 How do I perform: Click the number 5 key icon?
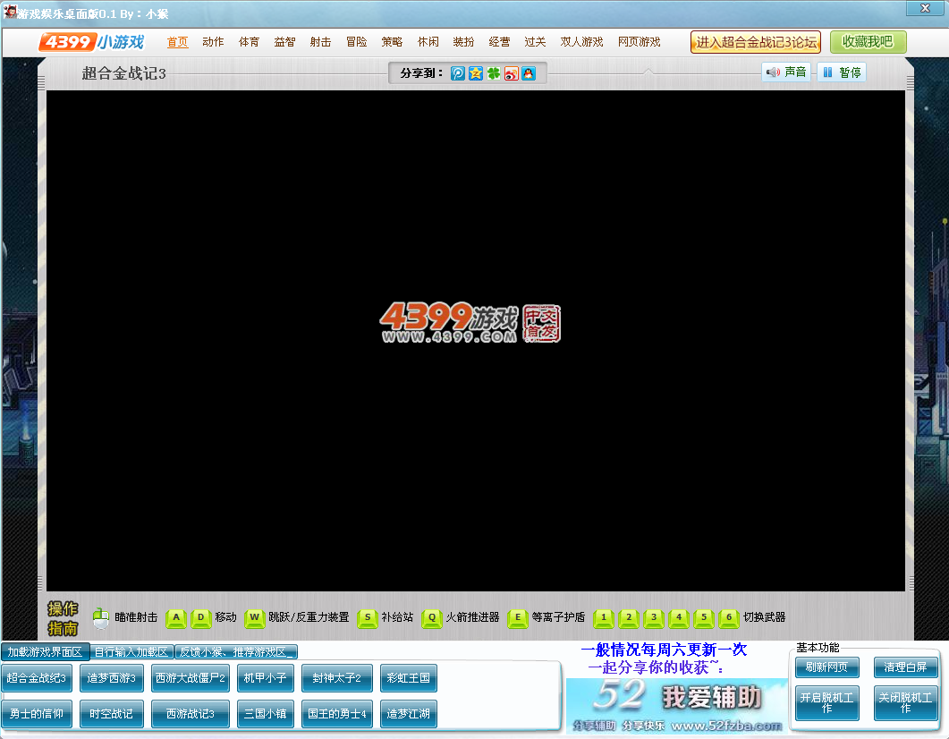704,618
